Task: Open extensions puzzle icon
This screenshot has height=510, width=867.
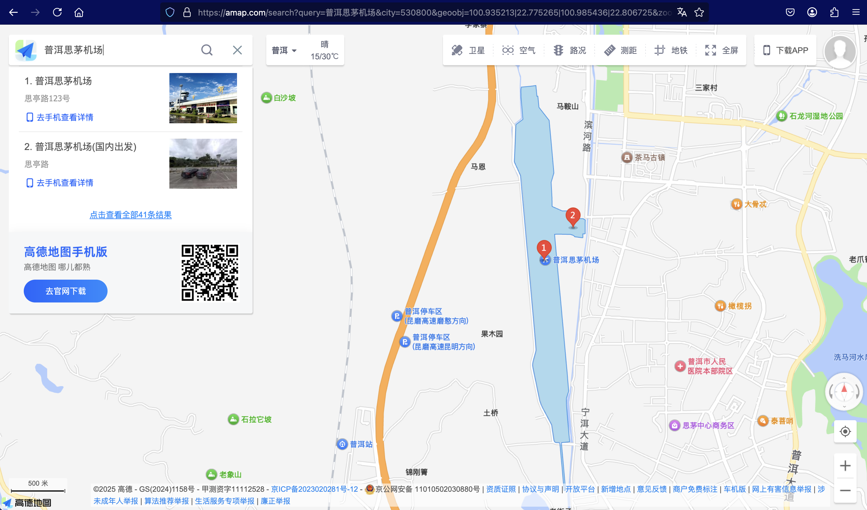Action: pos(834,12)
